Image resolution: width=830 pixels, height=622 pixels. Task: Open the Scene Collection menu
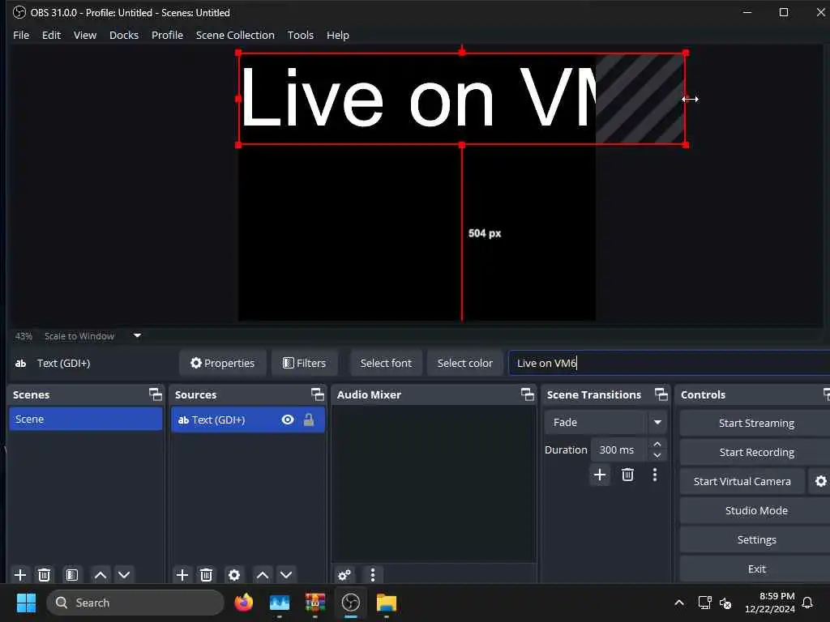tap(236, 35)
